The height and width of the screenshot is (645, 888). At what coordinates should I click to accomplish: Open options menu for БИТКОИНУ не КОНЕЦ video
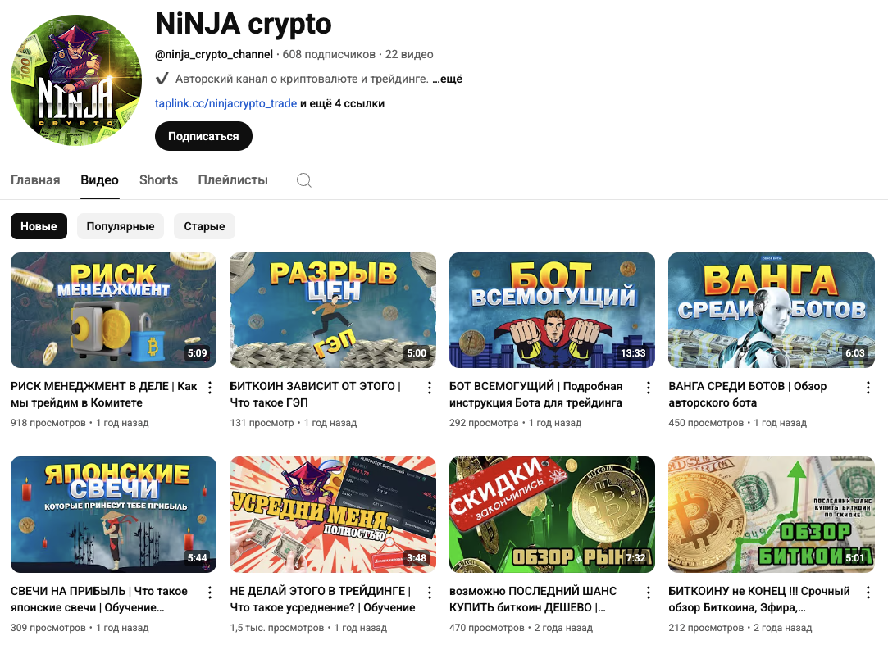click(x=868, y=593)
